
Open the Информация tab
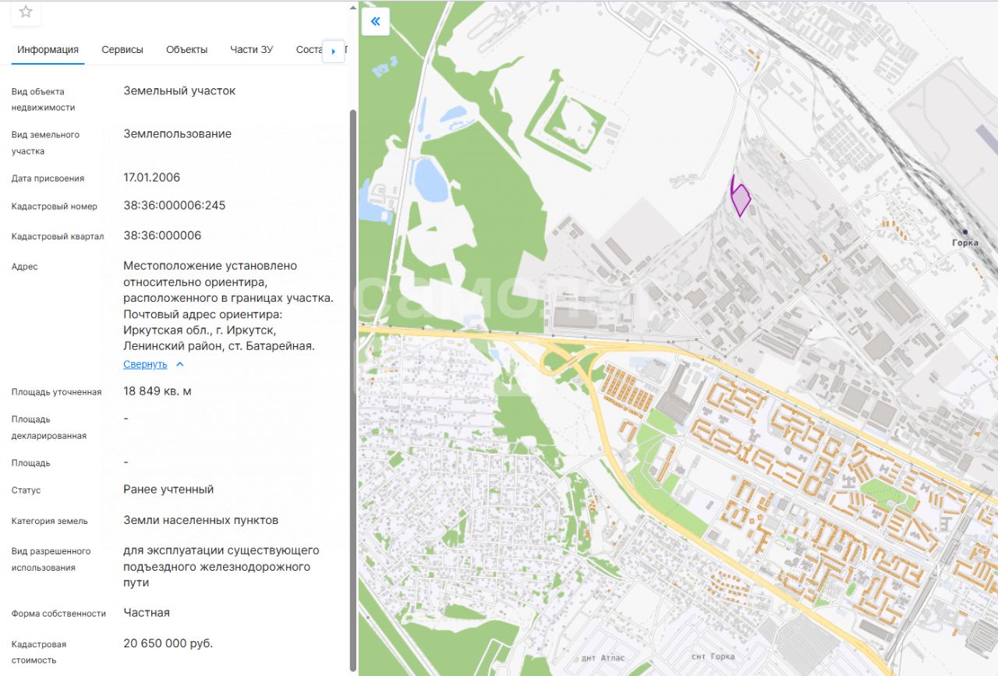tap(48, 50)
